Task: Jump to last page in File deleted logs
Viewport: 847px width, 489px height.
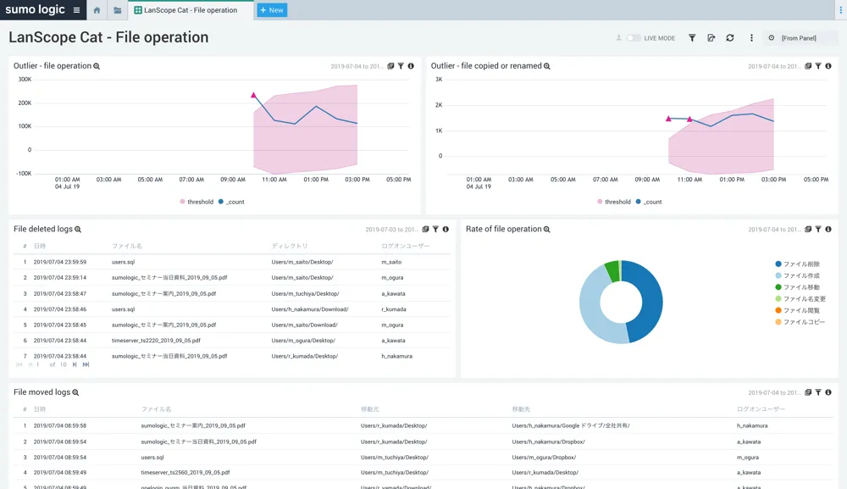Action: [x=86, y=364]
